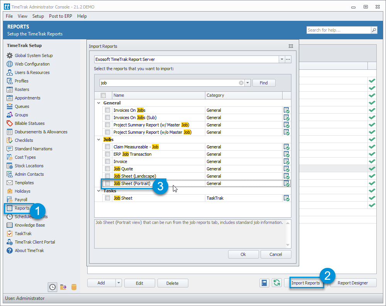
Task: Confirm import with the Ok button
Action: [243, 254]
